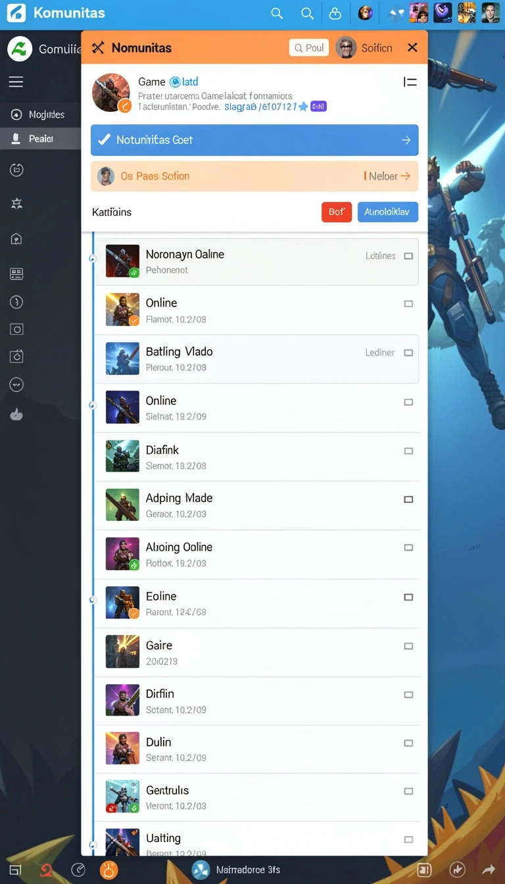Tick the checkbox for Noronayn Oaline
Screen dimensions: 505x884
(408, 256)
